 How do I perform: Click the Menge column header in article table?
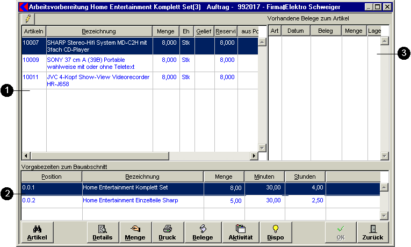165,31
